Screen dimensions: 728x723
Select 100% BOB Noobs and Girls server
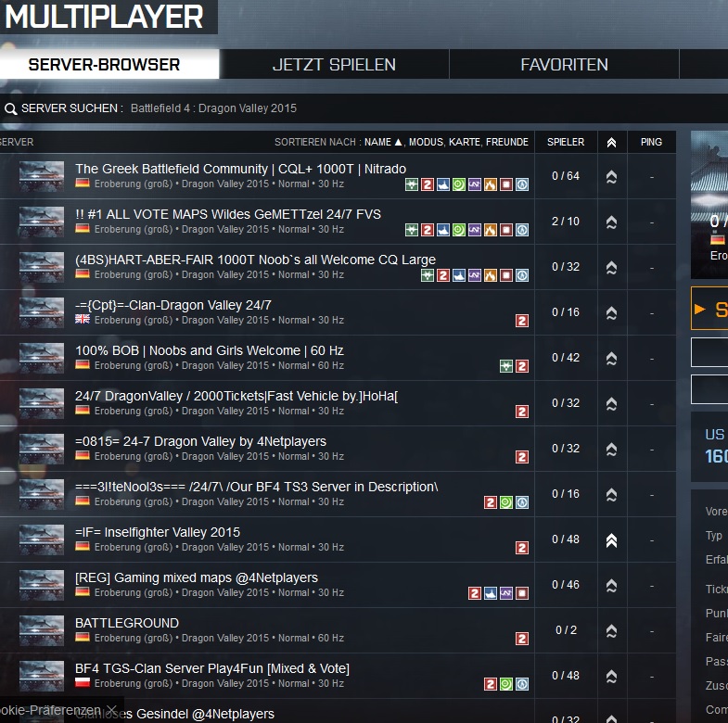[x=210, y=350]
